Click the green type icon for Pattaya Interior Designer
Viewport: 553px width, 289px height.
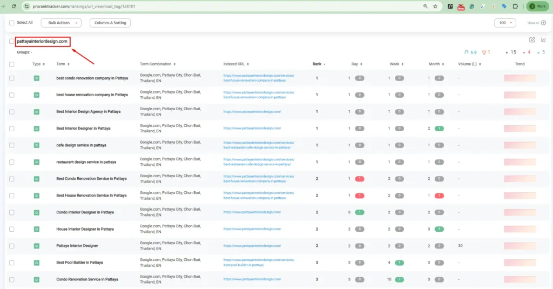36,246
